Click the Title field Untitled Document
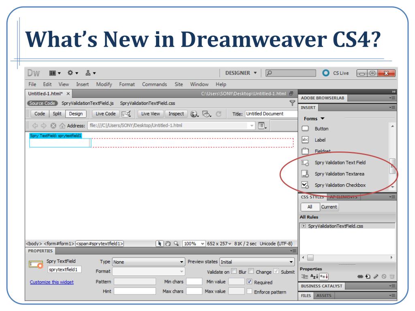This screenshot has width=415, height=311. 271,114
